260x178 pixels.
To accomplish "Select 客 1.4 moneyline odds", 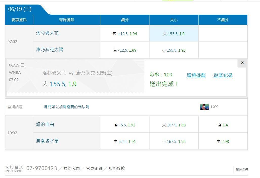I will click(x=223, y=125).
